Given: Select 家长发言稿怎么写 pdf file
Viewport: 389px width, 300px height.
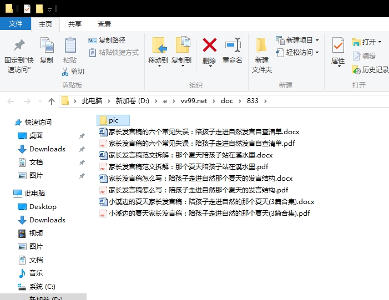Looking at the screenshot, I should (194, 190).
